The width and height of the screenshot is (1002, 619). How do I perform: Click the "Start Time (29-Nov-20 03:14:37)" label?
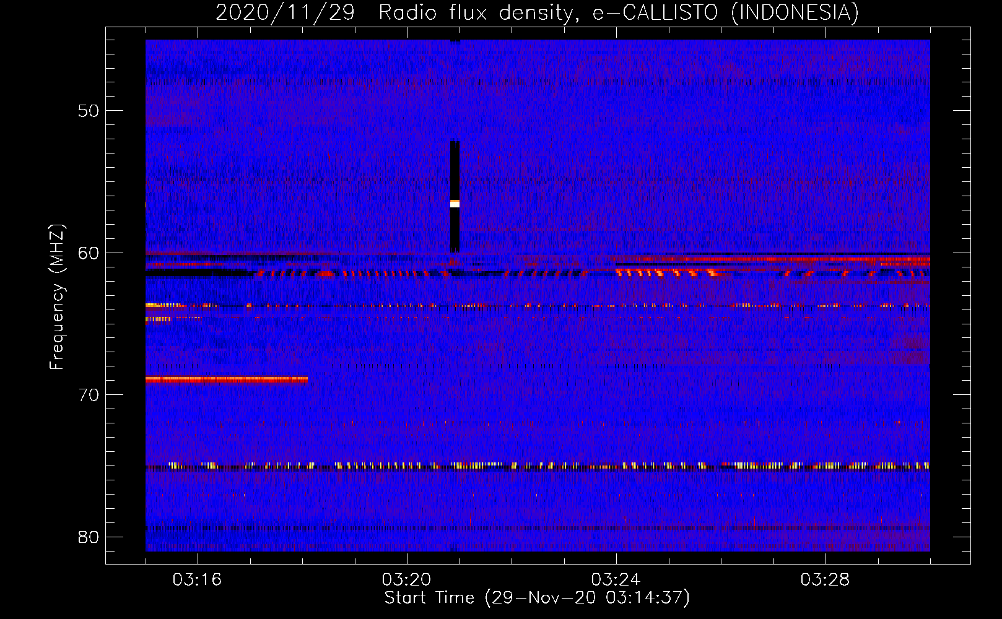(537, 598)
